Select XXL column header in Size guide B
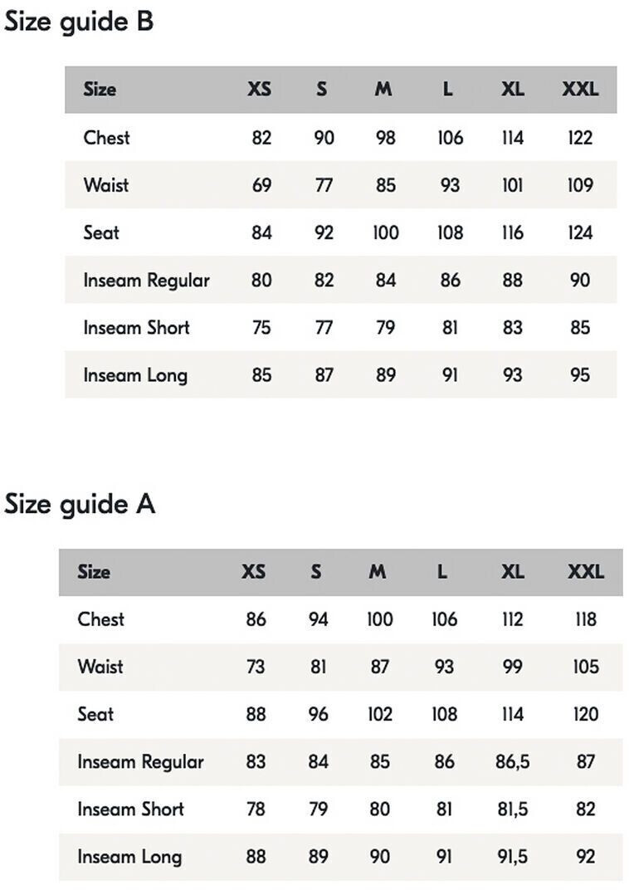This screenshot has height=890, width=629. tap(580, 90)
